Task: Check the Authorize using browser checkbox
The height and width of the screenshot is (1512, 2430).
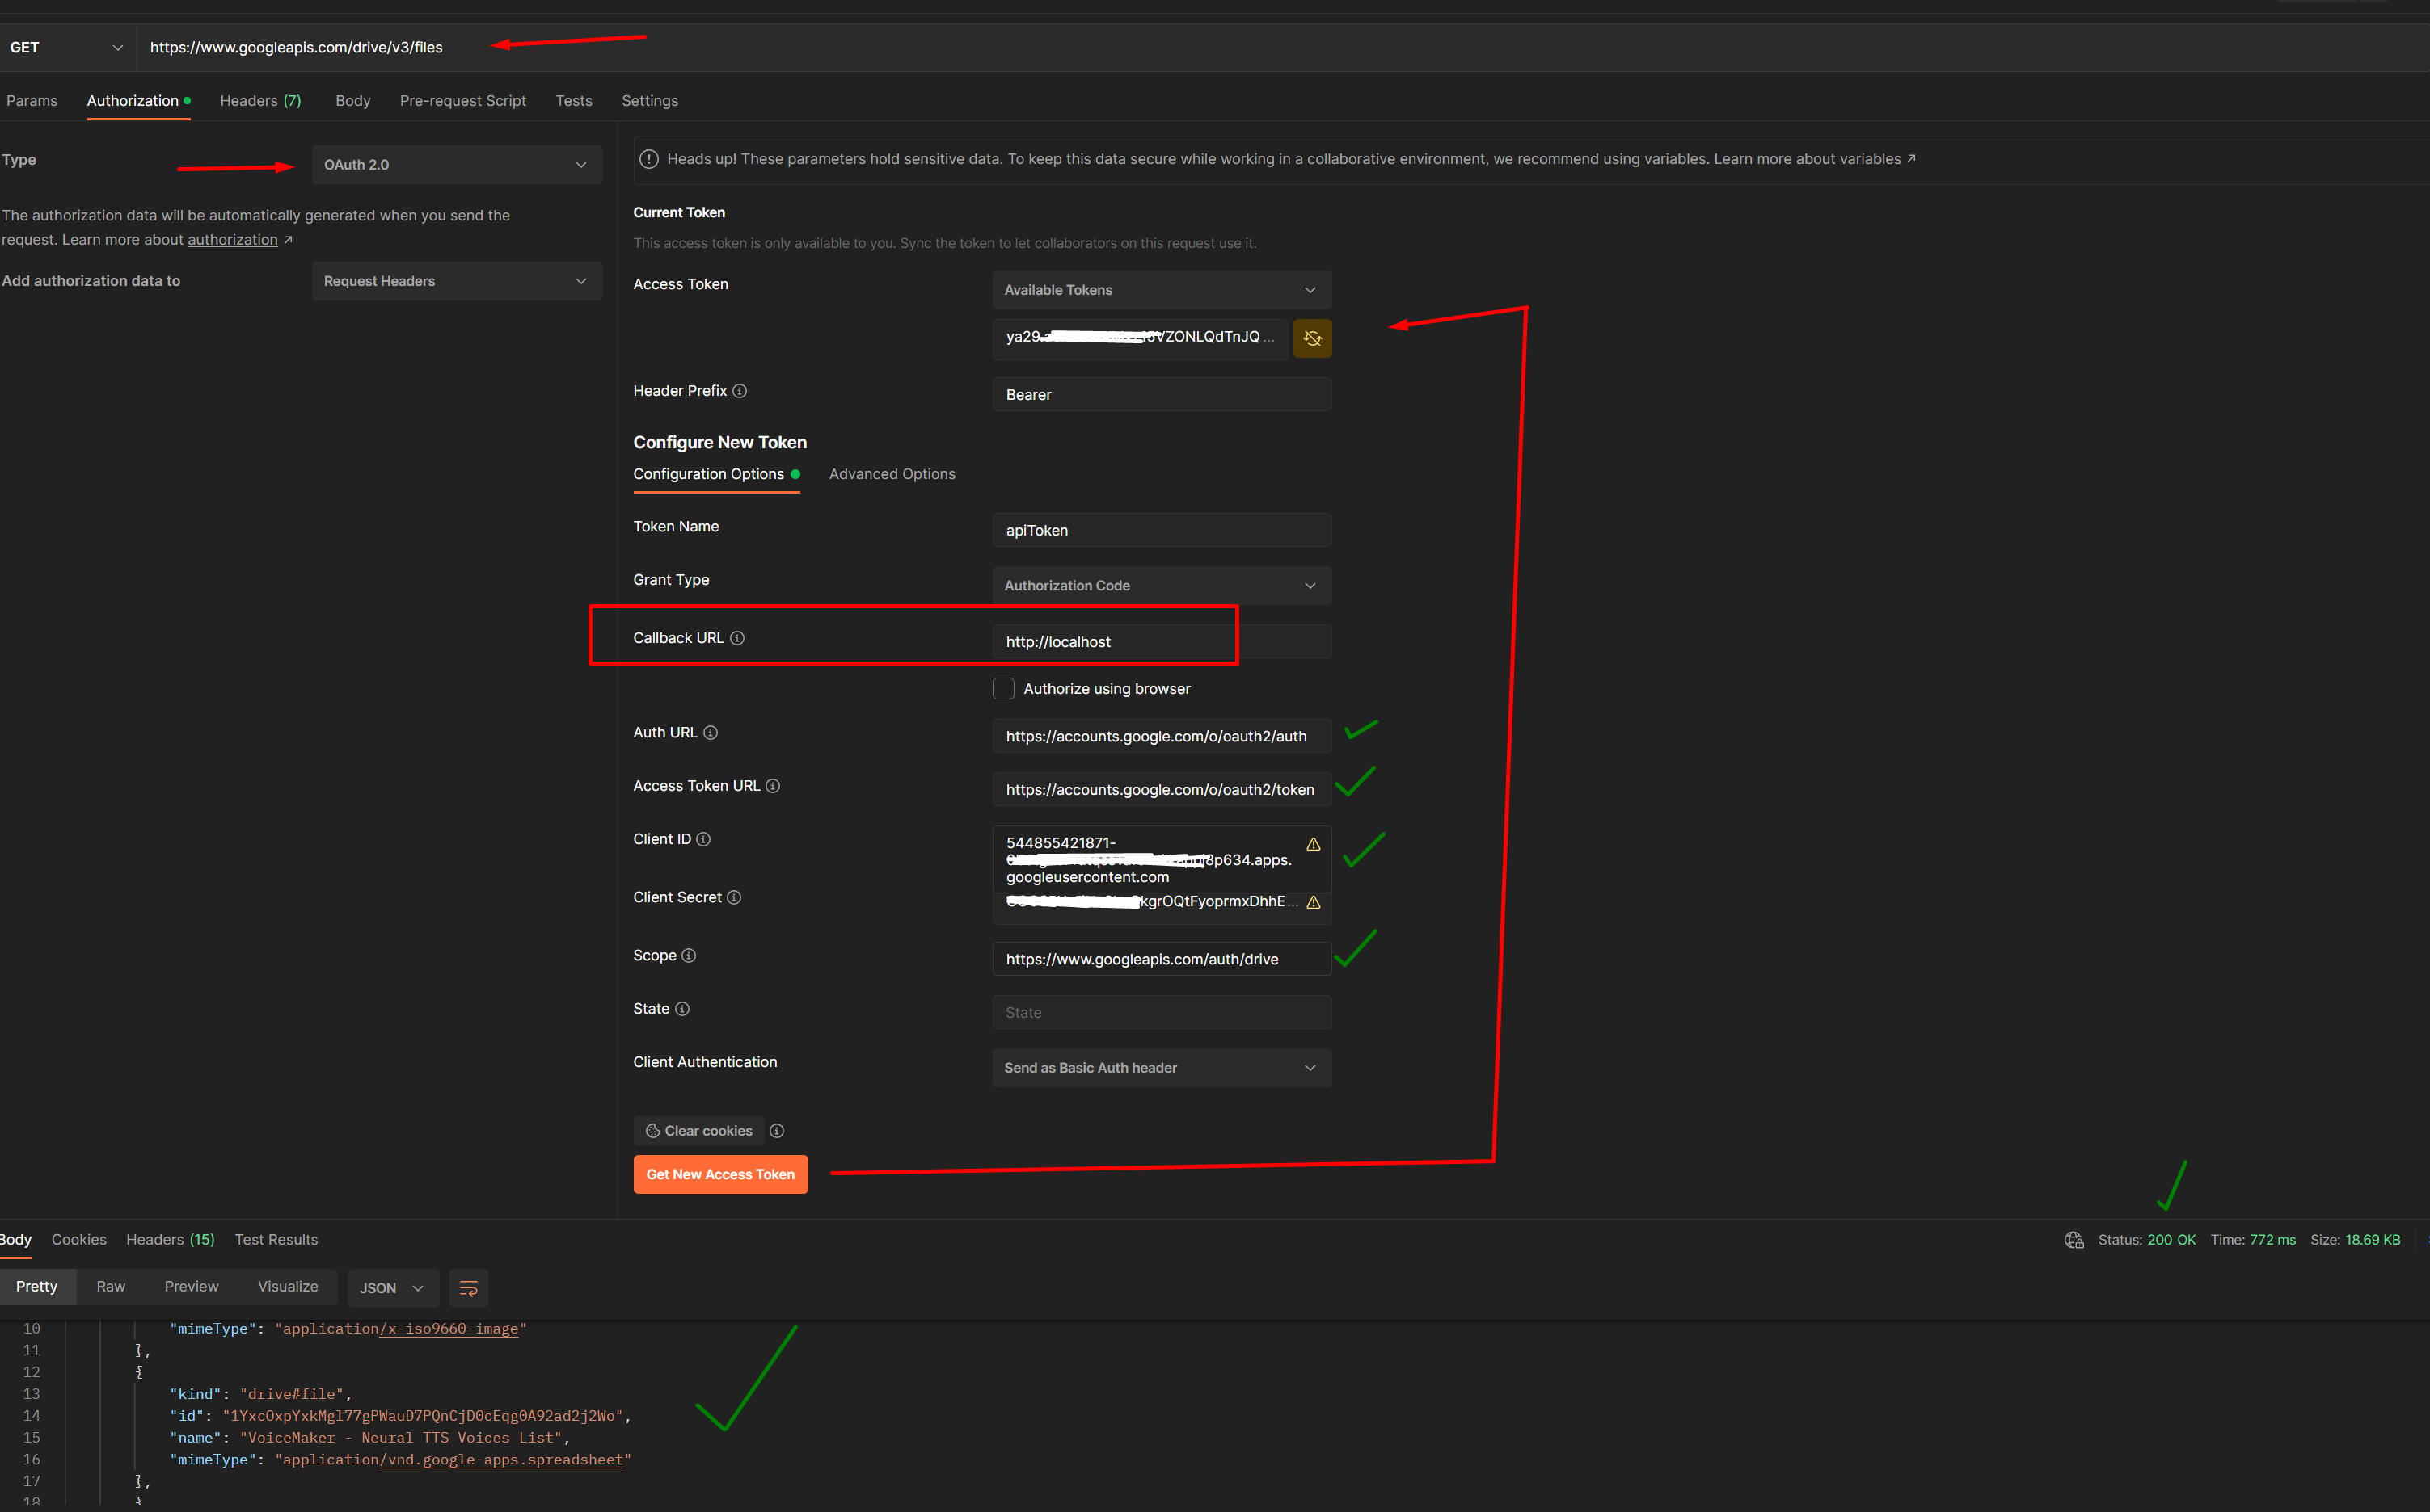Action: [x=1003, y=689]
